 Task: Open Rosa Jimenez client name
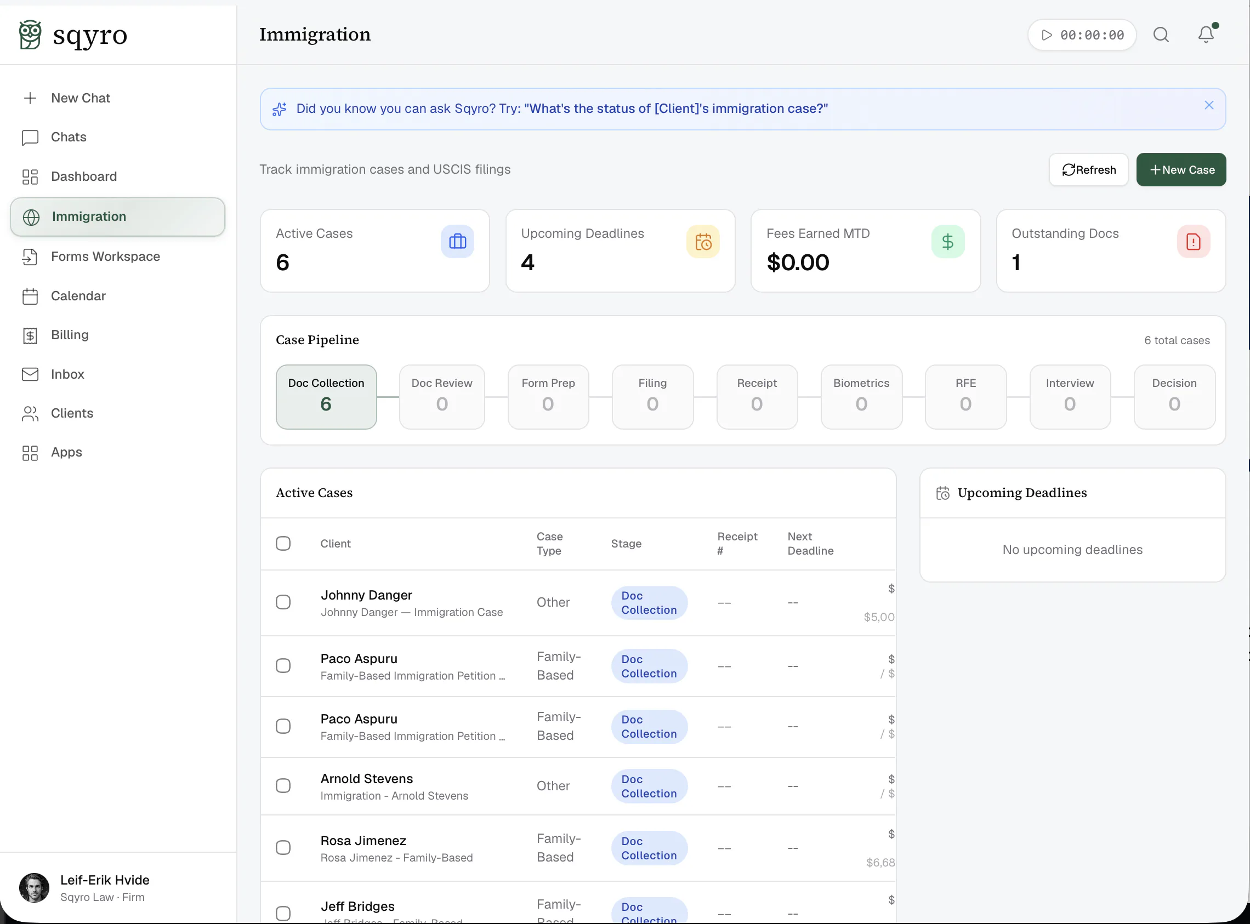[x=363, y=840]
